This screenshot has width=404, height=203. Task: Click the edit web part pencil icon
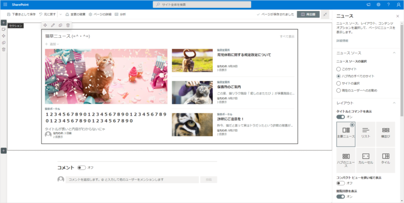[53, 25]
